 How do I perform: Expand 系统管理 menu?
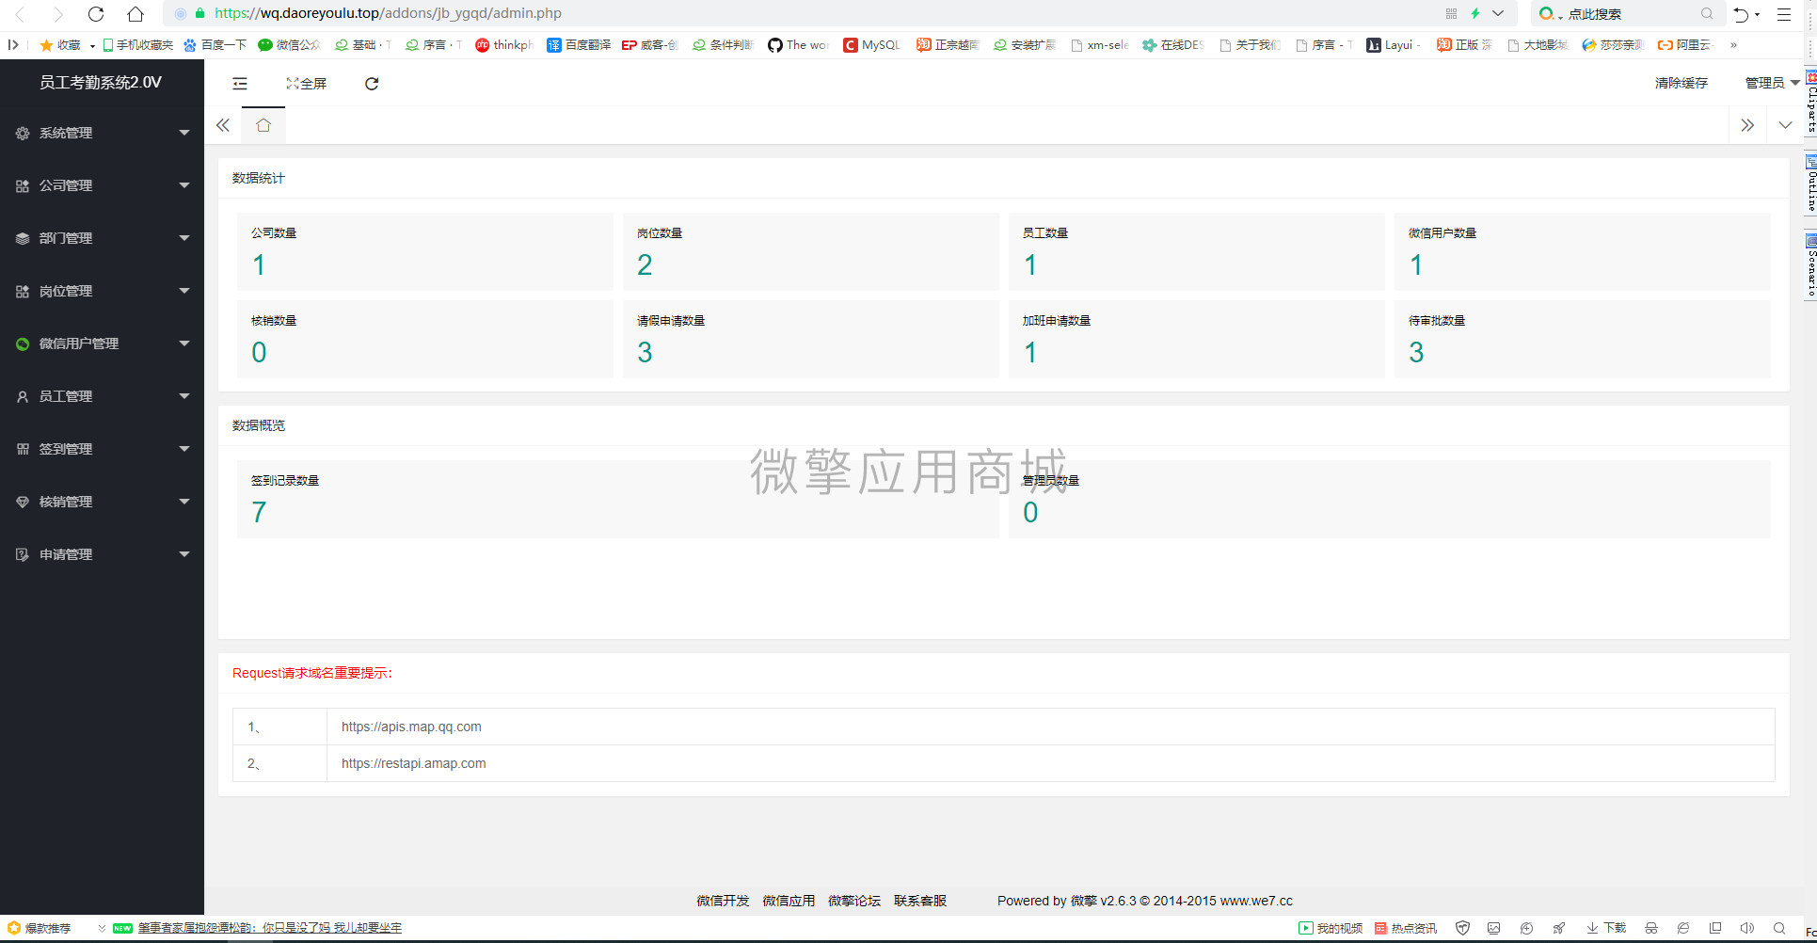pos(102,133)
